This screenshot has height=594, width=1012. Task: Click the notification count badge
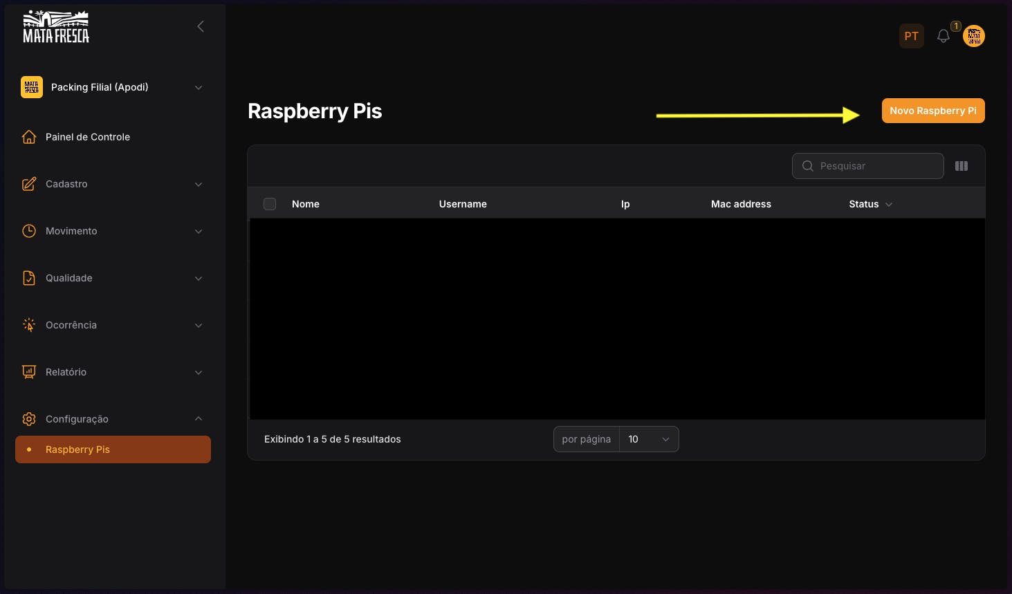[x=956, y=26]
